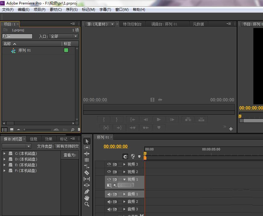The image size is (263, 216).
Task: Mute the 音频 2 track speaker icon
Action: (x=109, y=202)
